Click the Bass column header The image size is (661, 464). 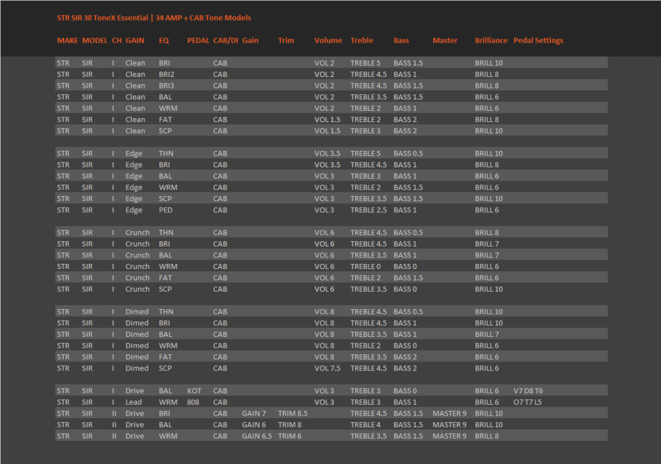tap(401, 41)
